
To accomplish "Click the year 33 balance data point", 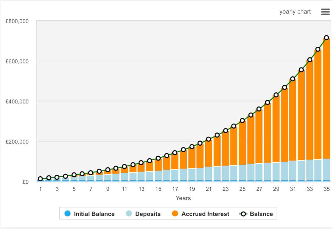I will pos(310,60).
